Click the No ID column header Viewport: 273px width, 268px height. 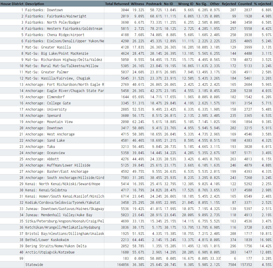(170, 4)
